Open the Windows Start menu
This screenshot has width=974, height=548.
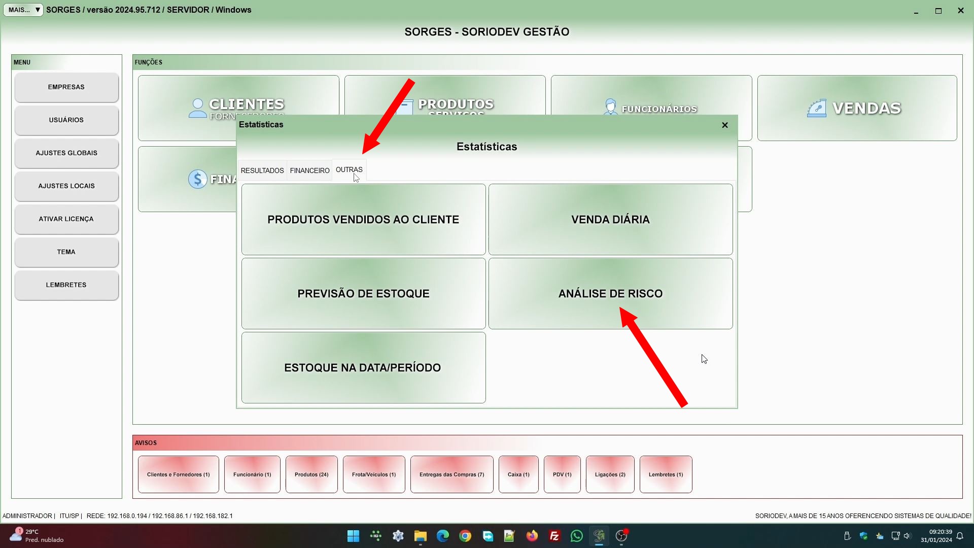coord(353,536)
